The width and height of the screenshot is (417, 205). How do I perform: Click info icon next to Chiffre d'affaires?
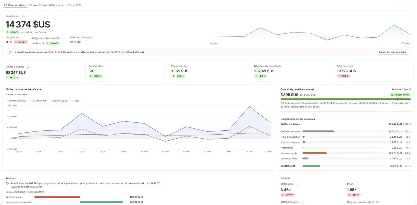coord(28,67)
